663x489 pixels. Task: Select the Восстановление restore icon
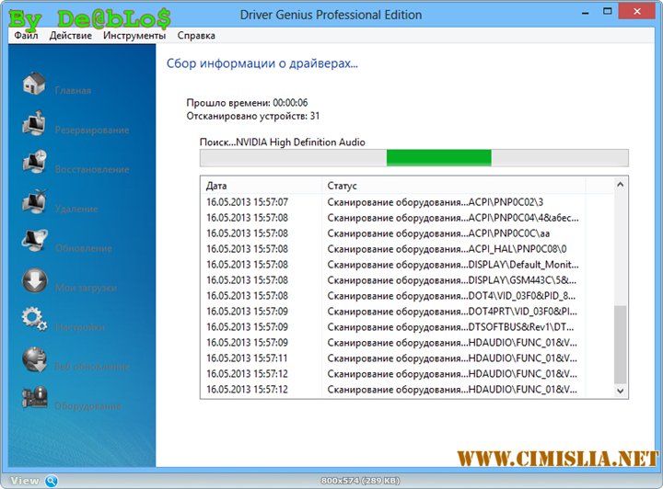tap(34, 163)
